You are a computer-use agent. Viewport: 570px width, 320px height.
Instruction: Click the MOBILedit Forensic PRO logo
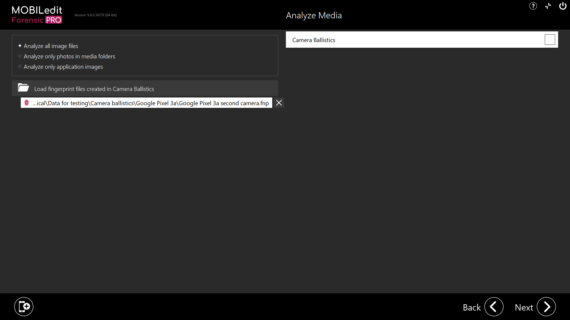point(37,15)
